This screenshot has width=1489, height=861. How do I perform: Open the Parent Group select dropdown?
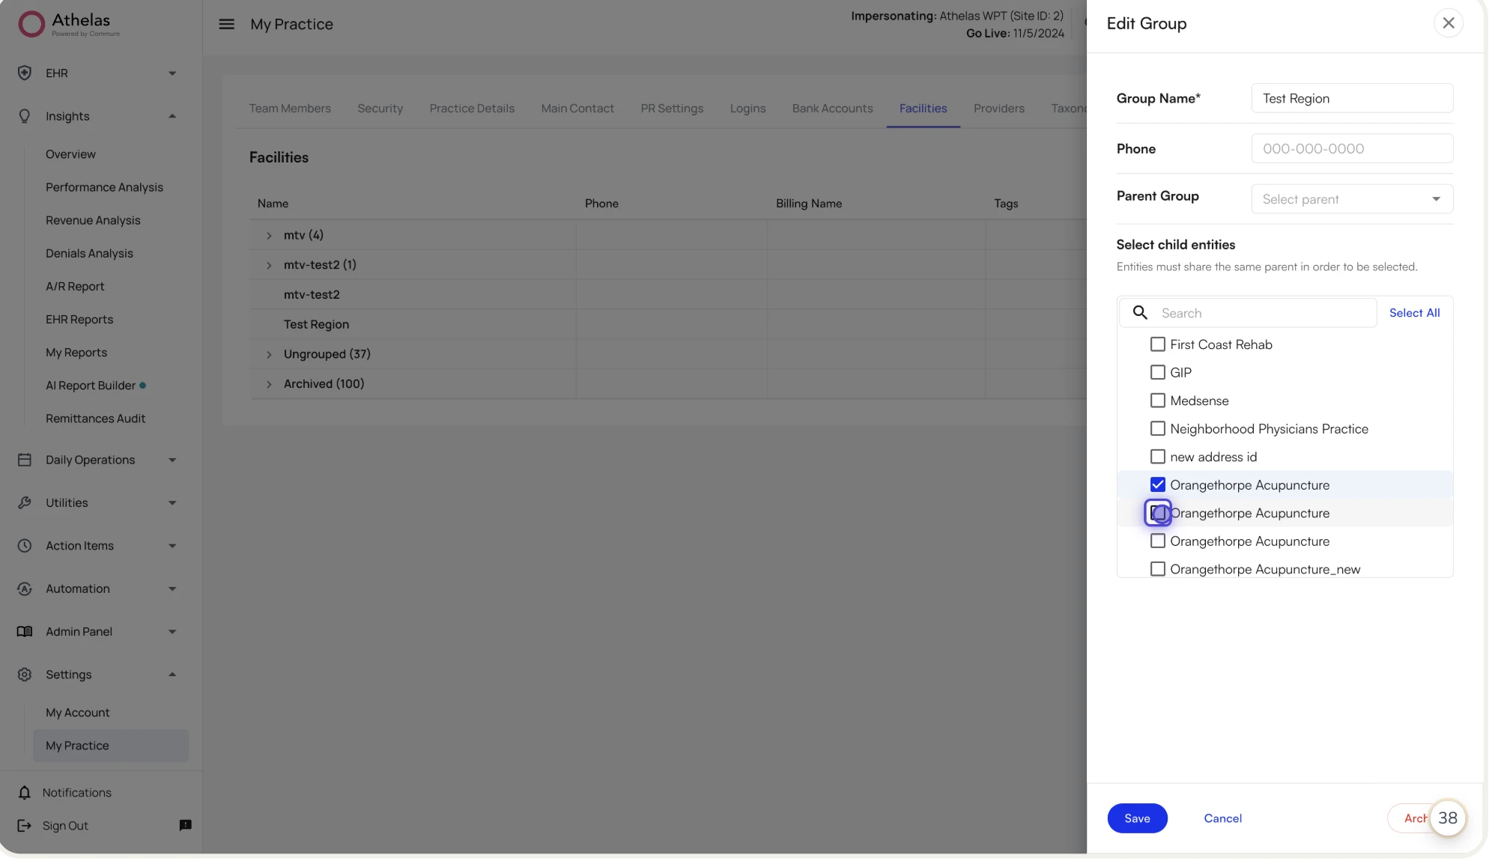point(1352,199)
